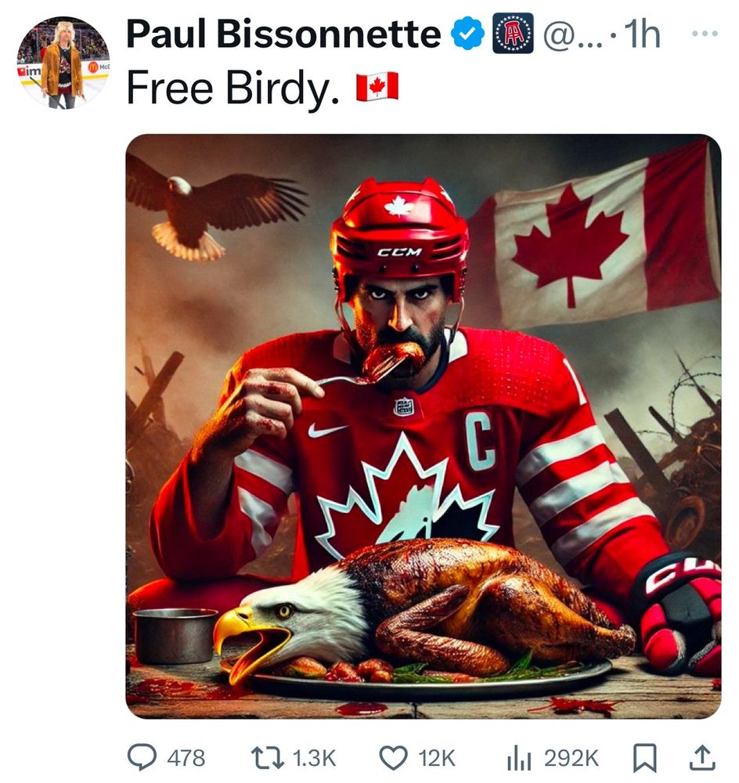This screenshot has width=739, height=783.
Task: Click the Paul Bissonnette display name
Action: [x=283, y=34]
